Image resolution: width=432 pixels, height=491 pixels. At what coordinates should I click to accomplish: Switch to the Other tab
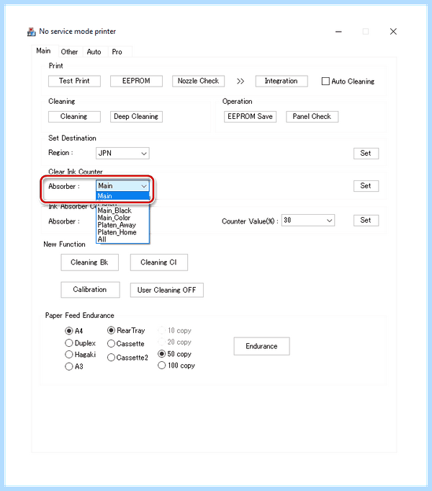click(x=69, y=52)
